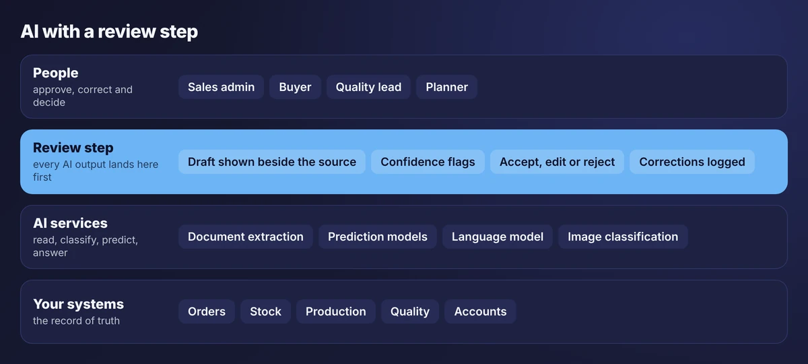The image size is (808, 364).
Task: Select the Image classification chip
Action: tap(623, 237)
